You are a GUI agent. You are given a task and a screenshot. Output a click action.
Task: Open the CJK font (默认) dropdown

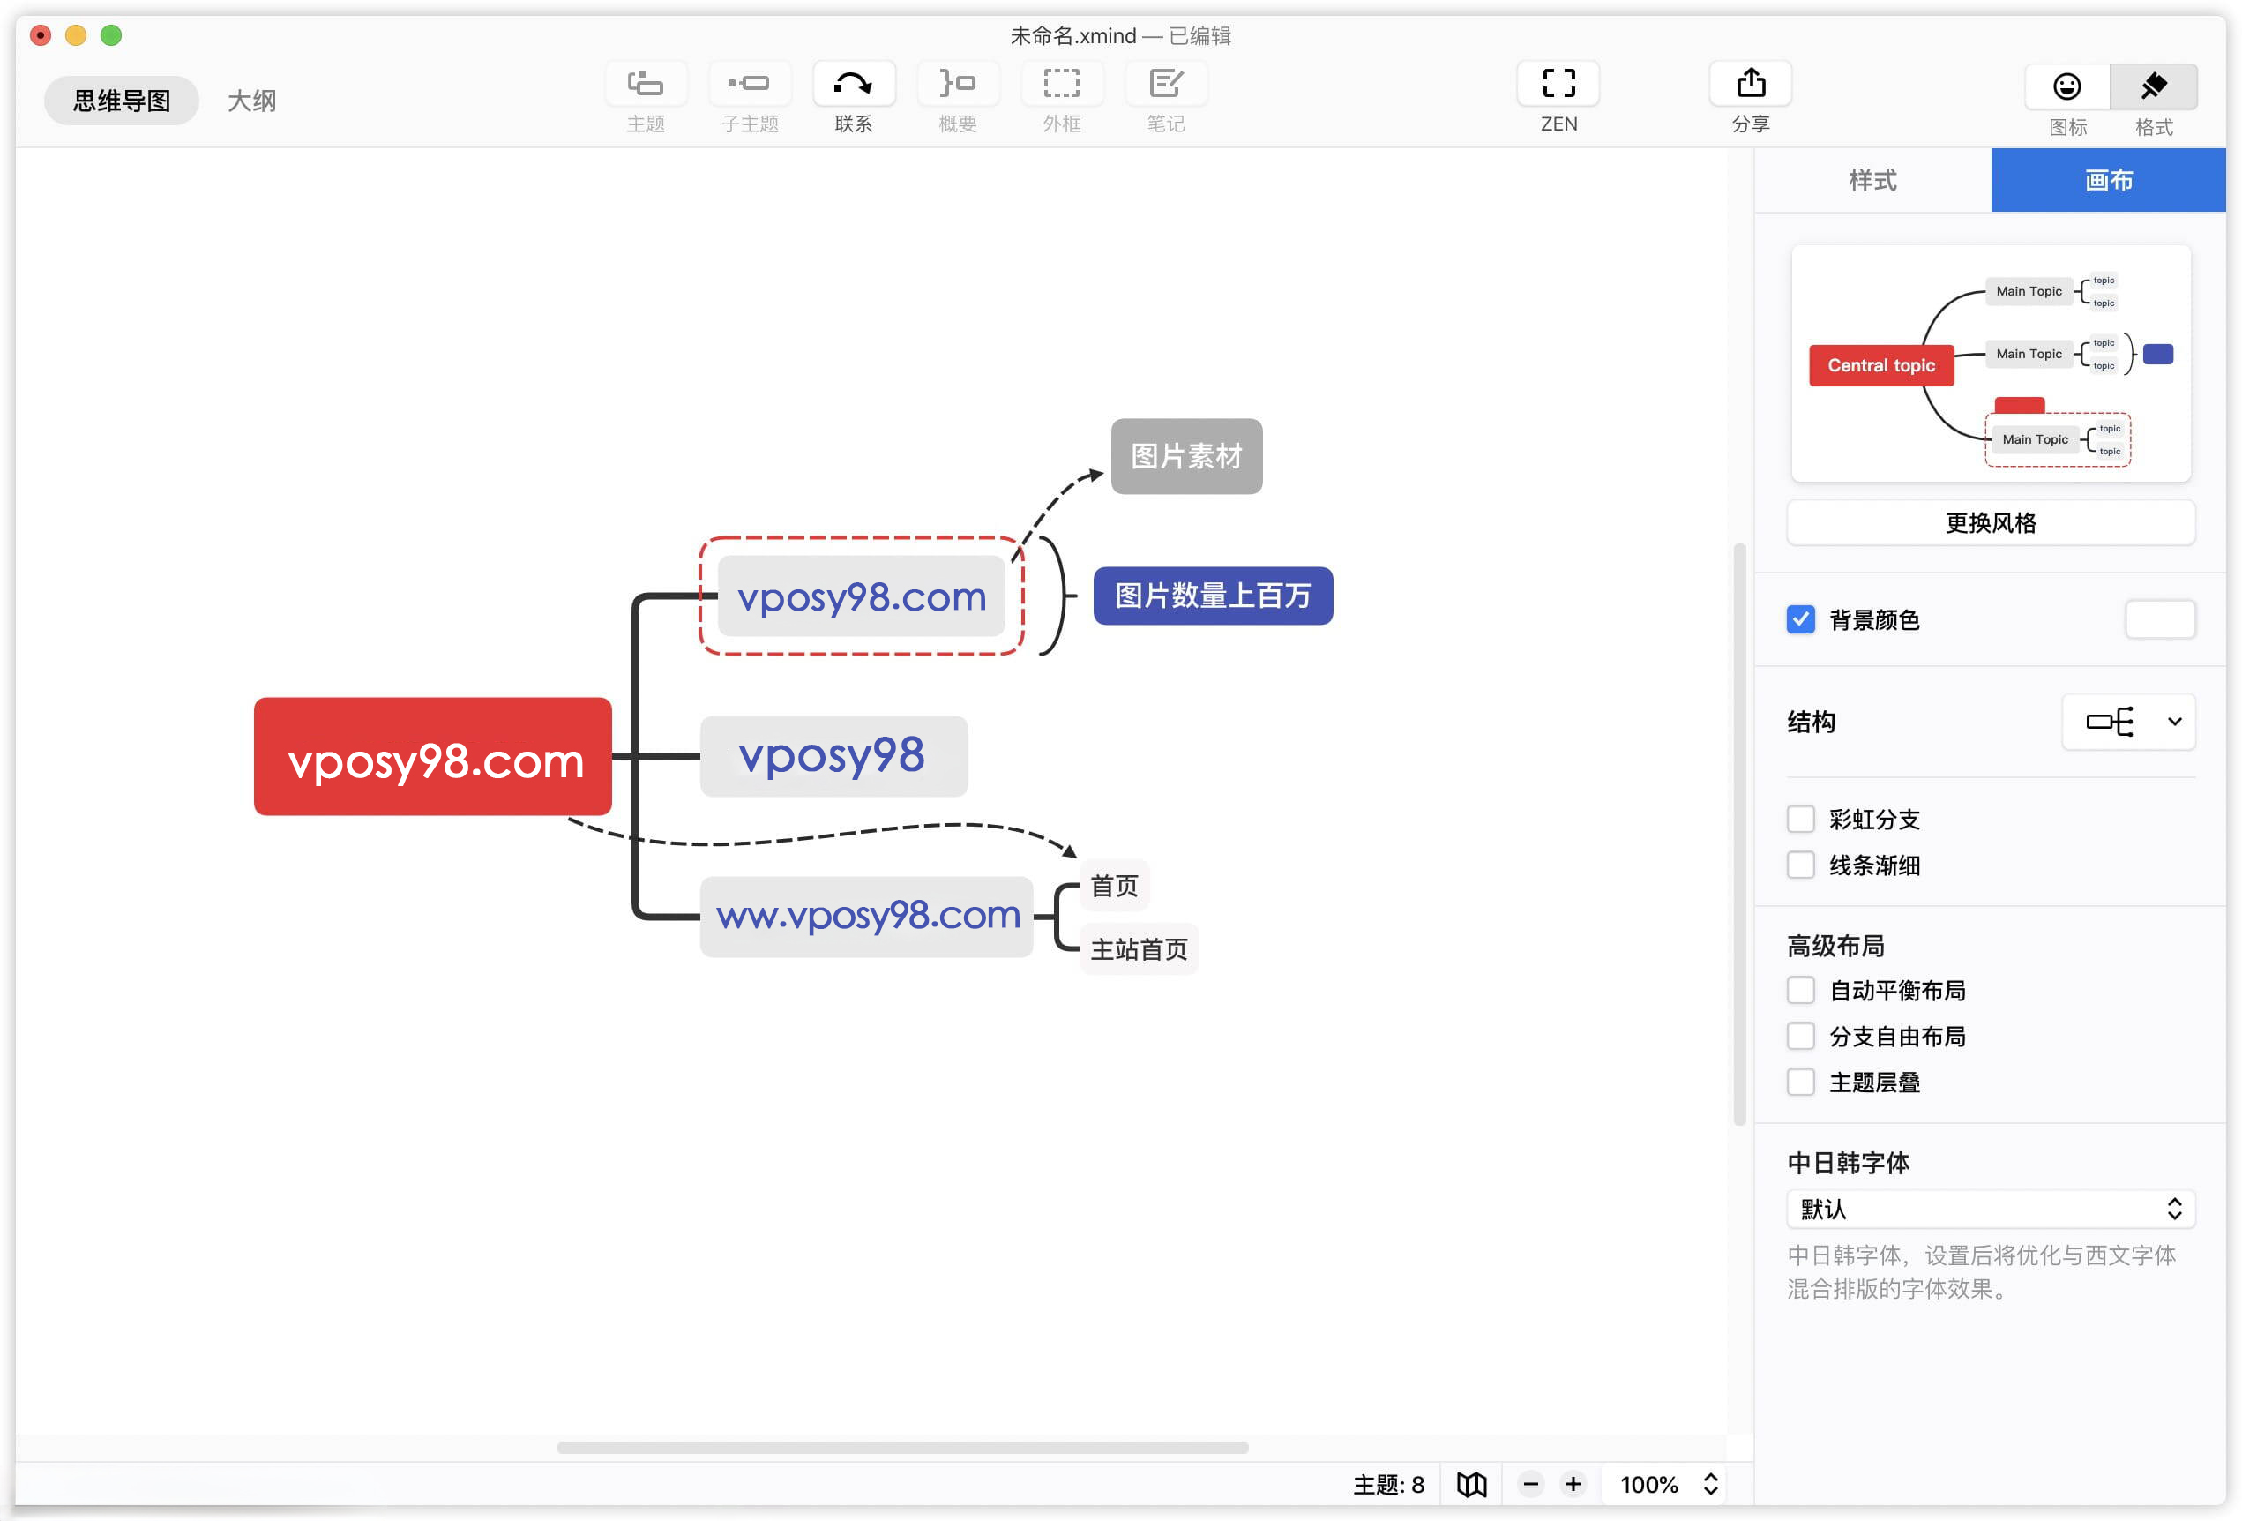1991,1210
